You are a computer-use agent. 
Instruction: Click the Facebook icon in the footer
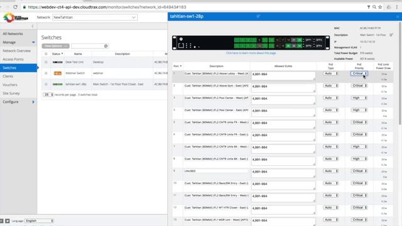coord(1,221)
